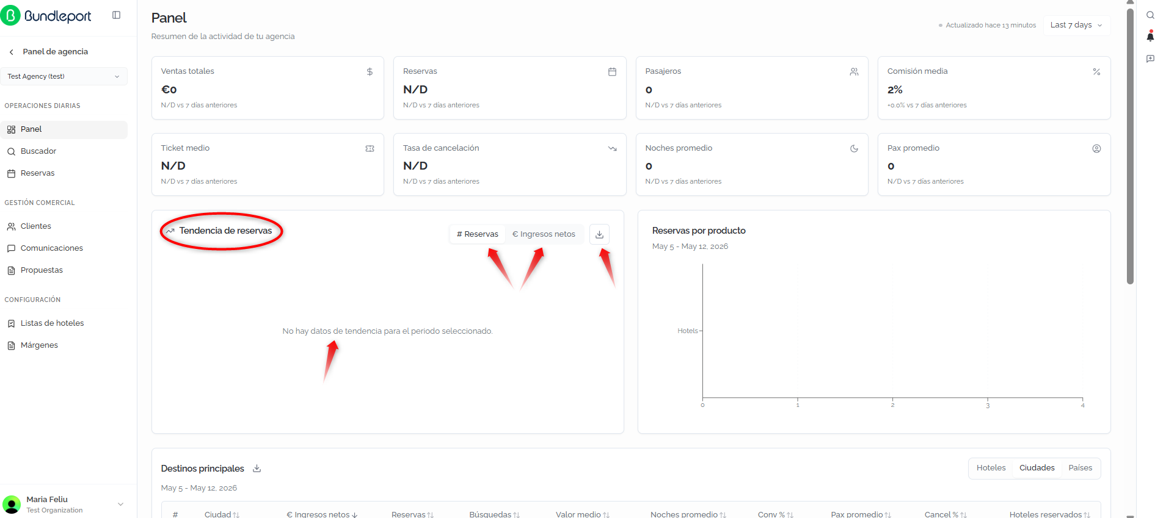The width and height of the screenshot is (1155, 518).
Task: Sort by Búsquedas column arrows
Action: pyautogui.click(x=517, y=515)
